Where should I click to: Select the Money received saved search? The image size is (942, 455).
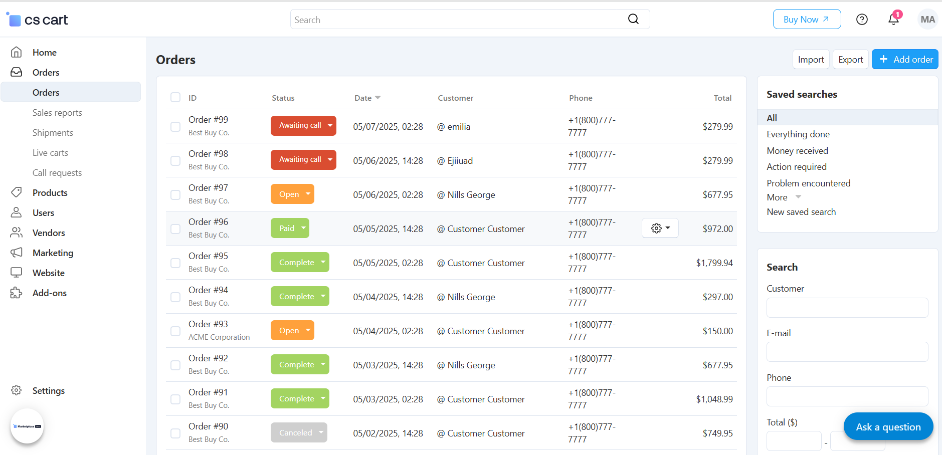coord(797,151)
